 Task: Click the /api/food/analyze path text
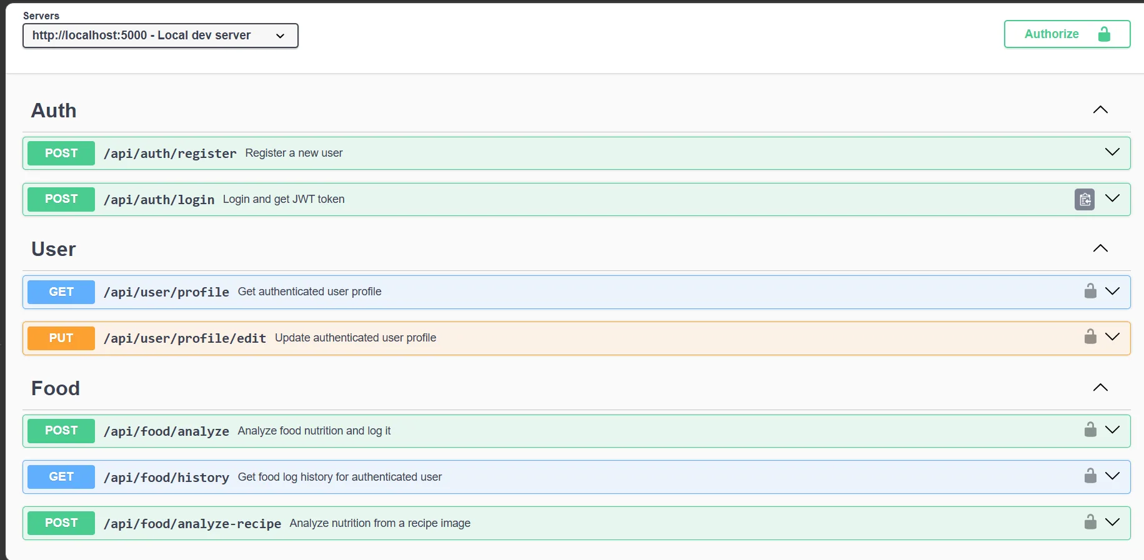tap(166, 431)
